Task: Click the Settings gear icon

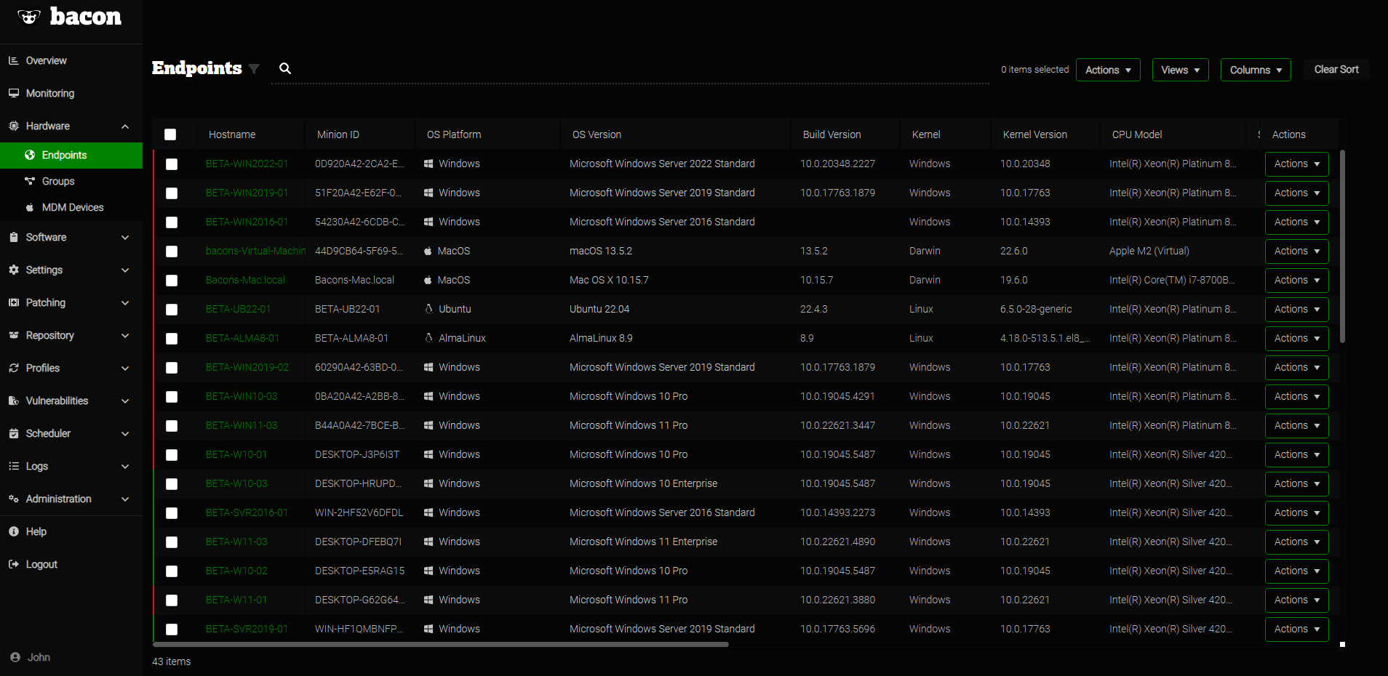Action: point(14,270)
